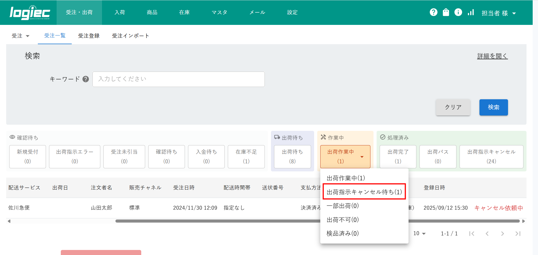Select 出荷指示キャンセル待ち(1) from the menu
This screenshot has height=255, width=538.
click(x=364, y=192)
